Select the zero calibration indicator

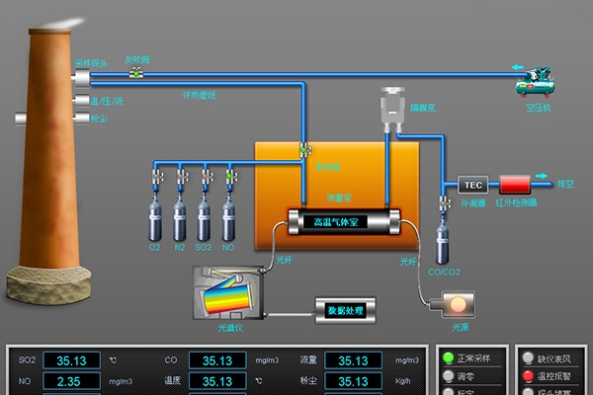tap(448, 376)
